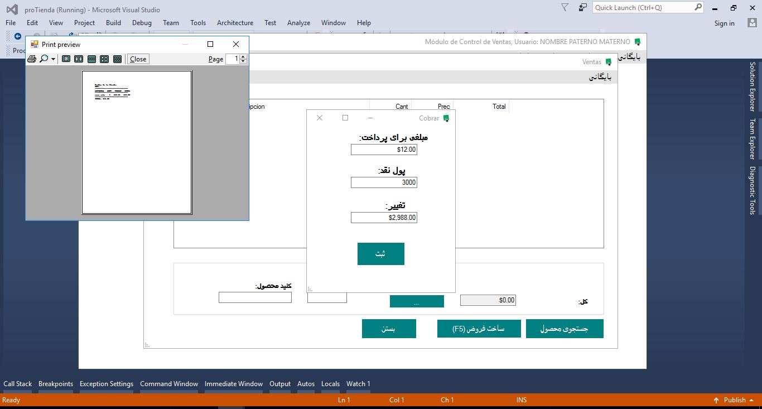Open the Analyze menu

click(298, 23)
